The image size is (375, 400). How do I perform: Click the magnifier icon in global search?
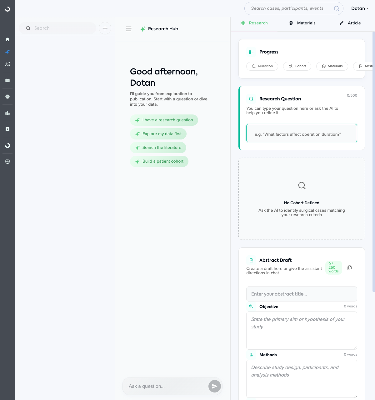coord(337,8)
